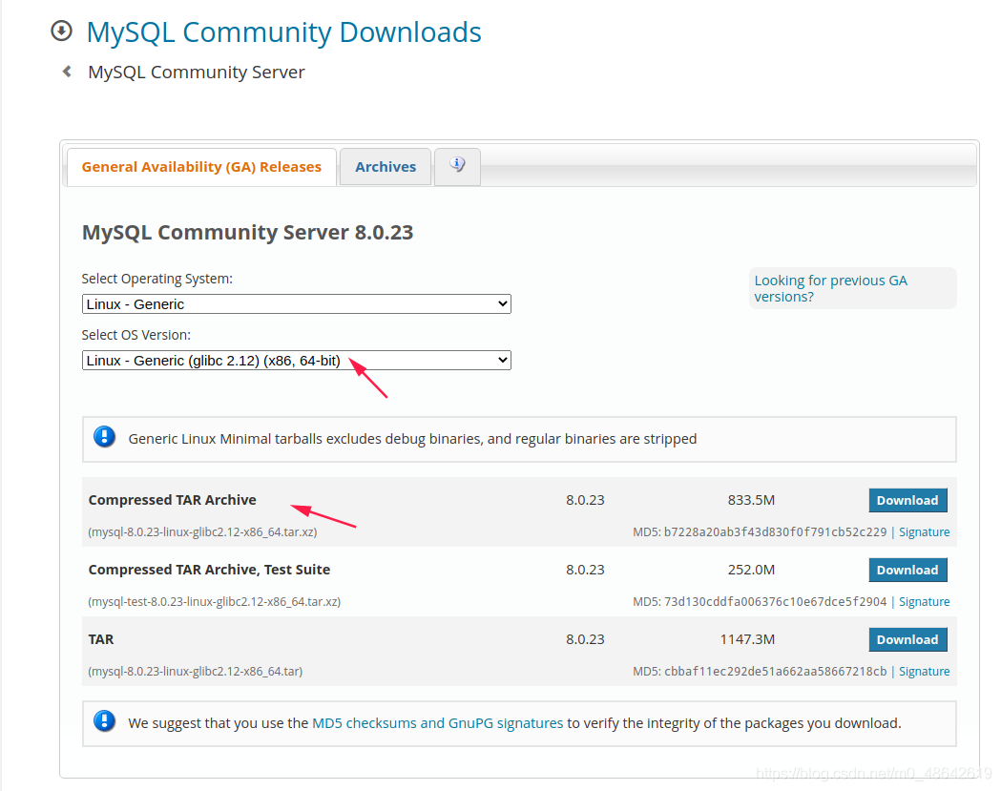Image resolution: width=1001 pixels, height=791 pixels.
Task: Download the Compressed TAR Archive Test Suite
Action: click(907, 569)
